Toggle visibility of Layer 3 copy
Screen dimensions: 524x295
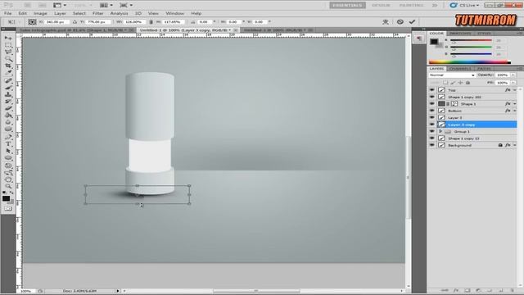(431, 125)
